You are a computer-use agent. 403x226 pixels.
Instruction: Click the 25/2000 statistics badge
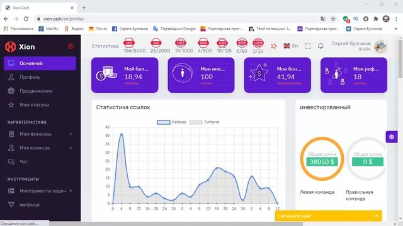(160, 46)
